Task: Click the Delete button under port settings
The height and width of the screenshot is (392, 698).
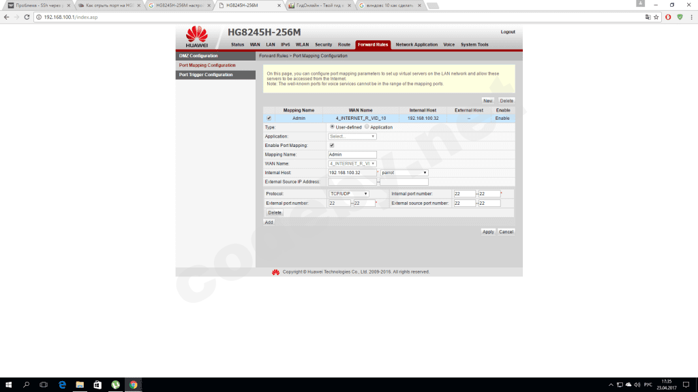Action: [x=275, y=213]
